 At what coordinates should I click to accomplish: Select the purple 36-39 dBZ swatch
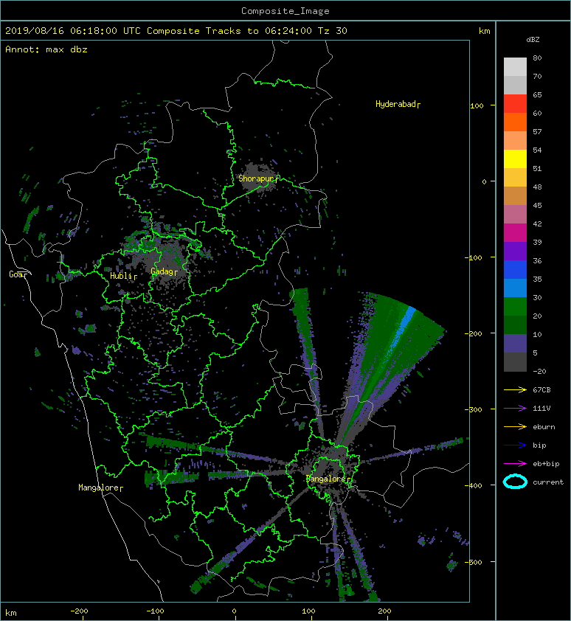515,251
